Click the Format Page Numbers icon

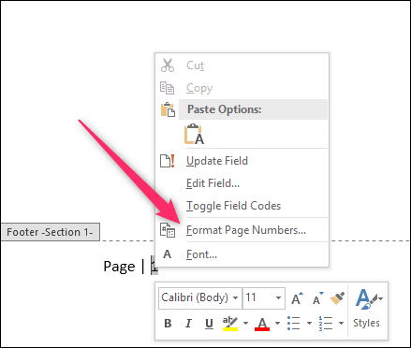(168, 230)
